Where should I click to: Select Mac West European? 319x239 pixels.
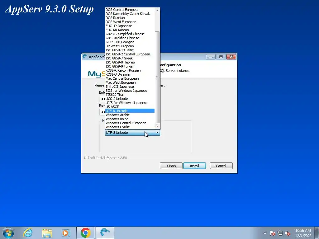point(130,82)
